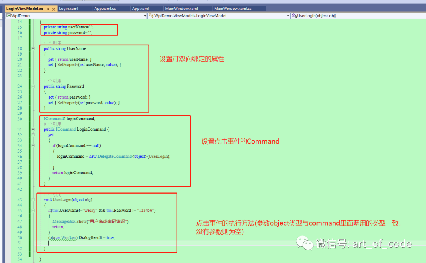
Task: Toggle the pin icon on LoginViewModel.cs tab
Action: [x=48, y=9]
